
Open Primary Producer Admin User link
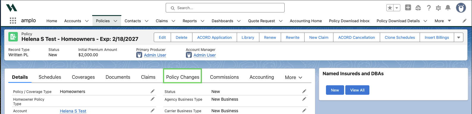pyautogui.click(x=155, y=55)
